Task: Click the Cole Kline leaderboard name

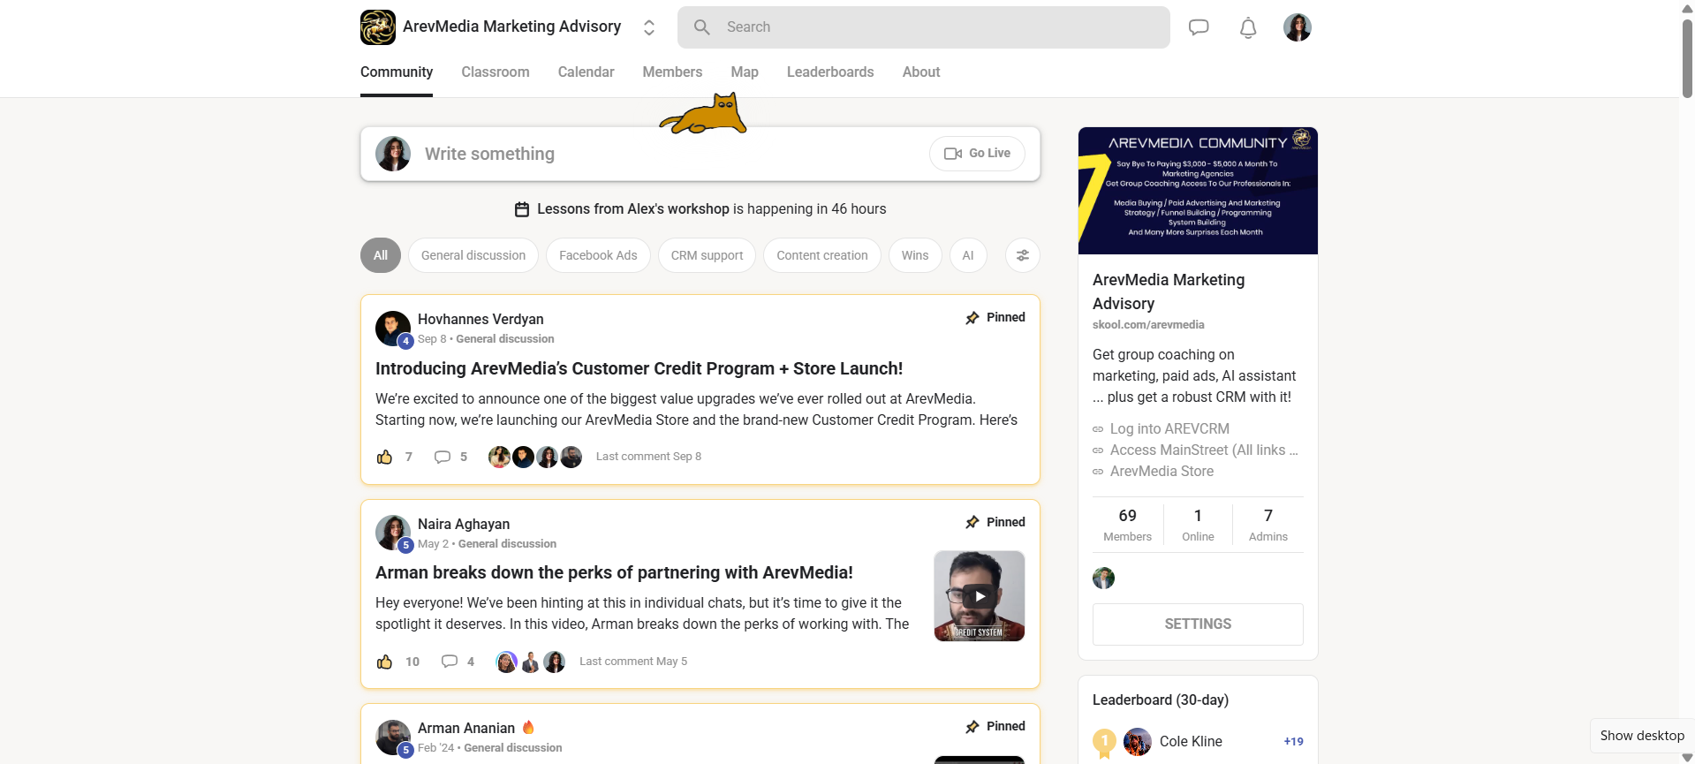Action: point(1191,742)
